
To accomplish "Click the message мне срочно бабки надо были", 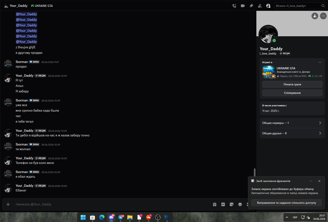I will (x=37, y=111).
